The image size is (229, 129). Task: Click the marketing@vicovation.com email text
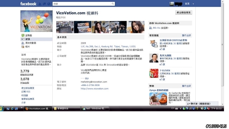(x=94, y=82)
